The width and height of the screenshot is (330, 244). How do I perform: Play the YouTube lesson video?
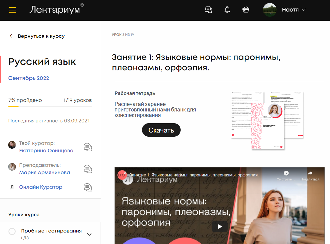click(220, 226)
